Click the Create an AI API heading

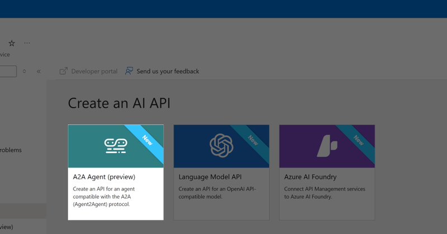coord(119,103)
